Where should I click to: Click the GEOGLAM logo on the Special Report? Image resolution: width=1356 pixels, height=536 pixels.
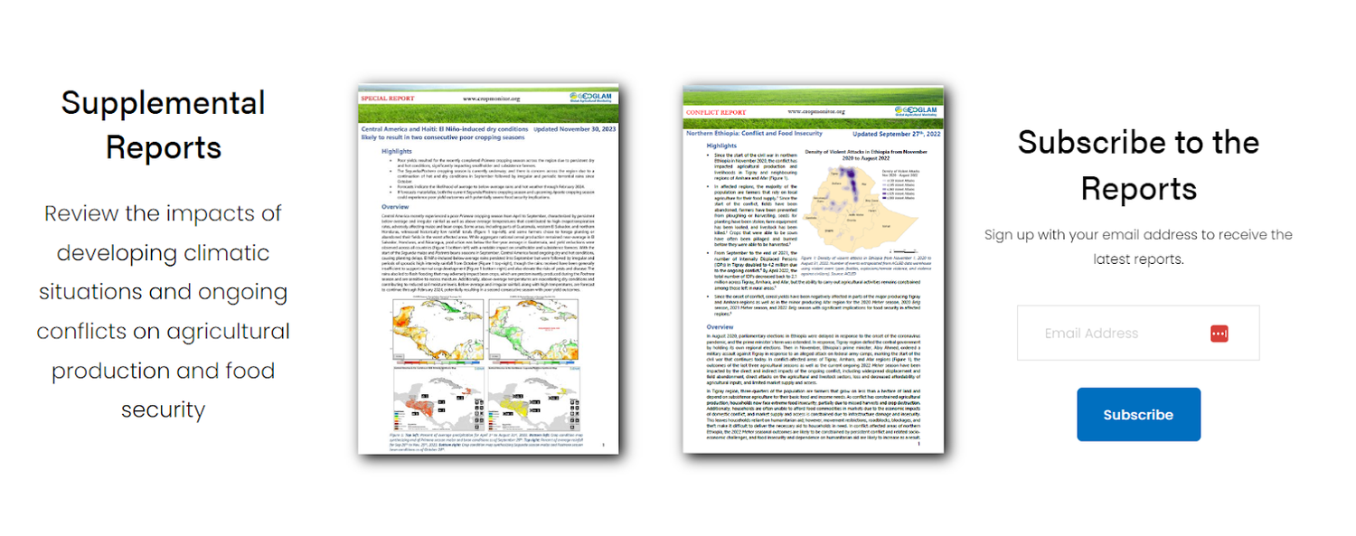tap(589, 98)
